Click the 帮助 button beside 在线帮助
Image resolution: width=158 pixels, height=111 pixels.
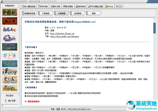[x=94, y=13]
